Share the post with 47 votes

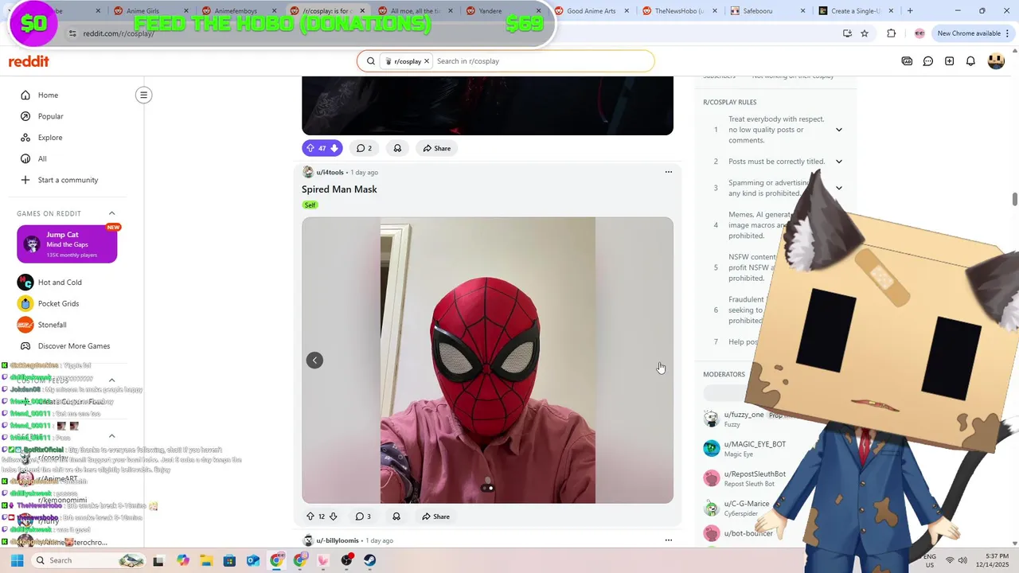point(437,148)
